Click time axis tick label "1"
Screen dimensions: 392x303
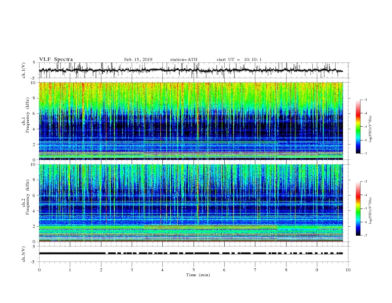pos(70,270)
